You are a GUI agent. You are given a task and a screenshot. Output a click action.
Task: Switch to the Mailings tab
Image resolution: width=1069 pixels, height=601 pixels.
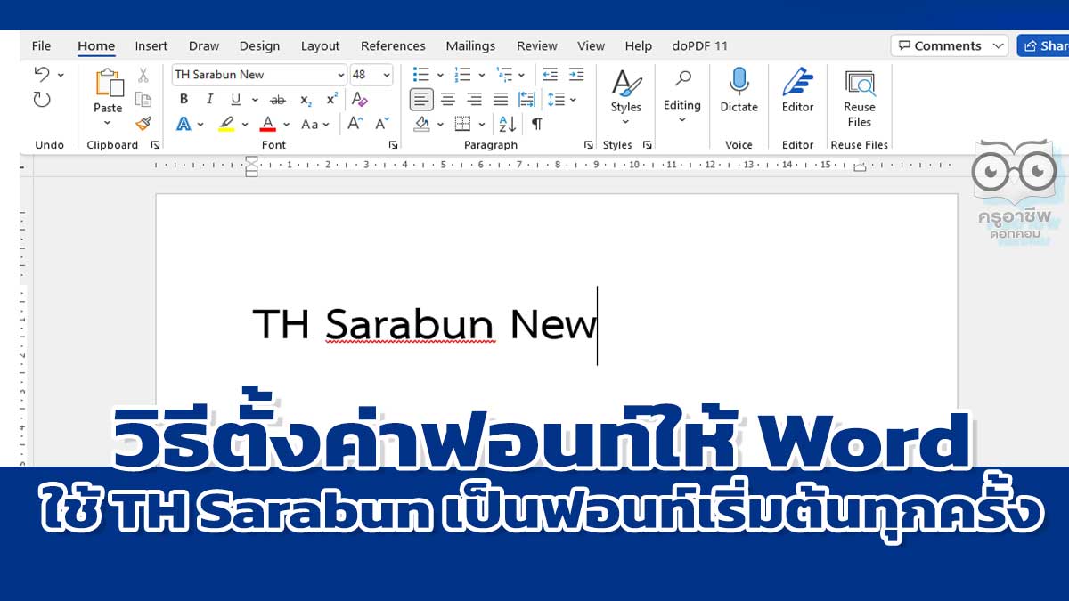point(470,45)
